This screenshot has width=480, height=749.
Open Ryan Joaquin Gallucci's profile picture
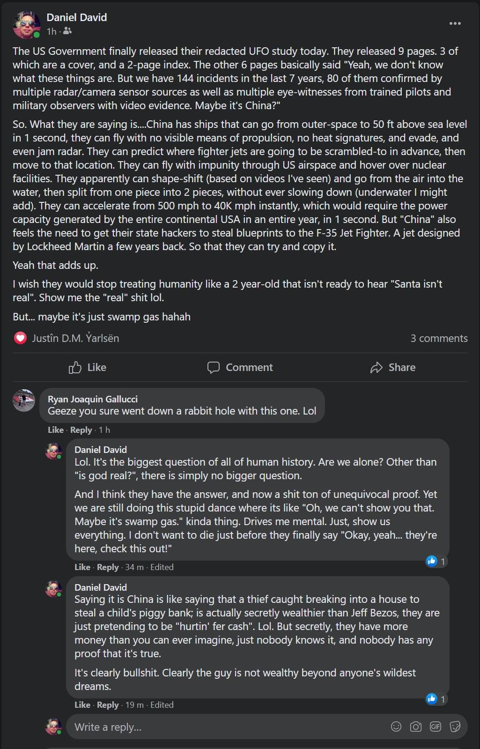(x=24, y=400)
